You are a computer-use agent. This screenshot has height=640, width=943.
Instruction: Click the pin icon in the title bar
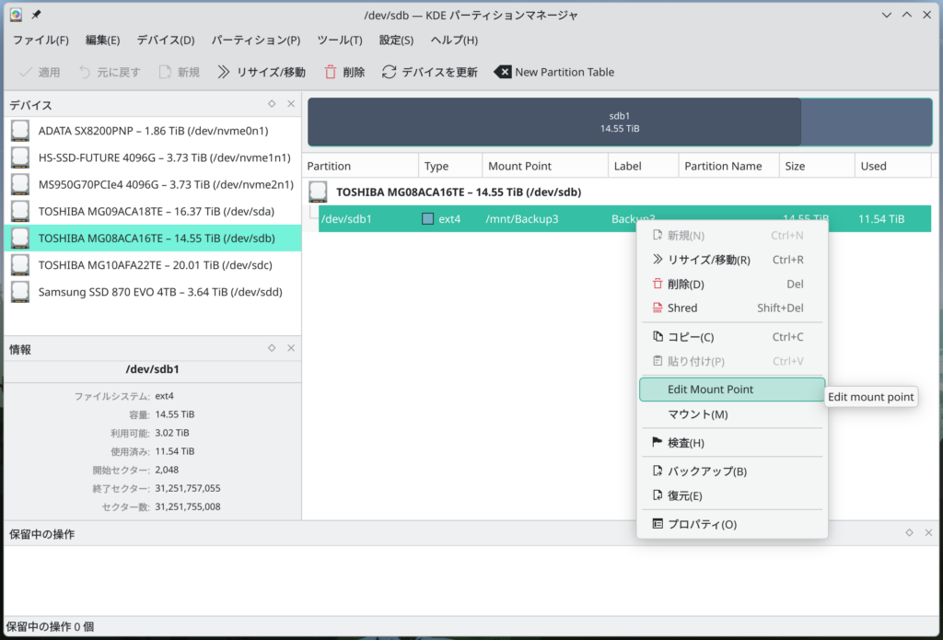(x=36, y=16)
